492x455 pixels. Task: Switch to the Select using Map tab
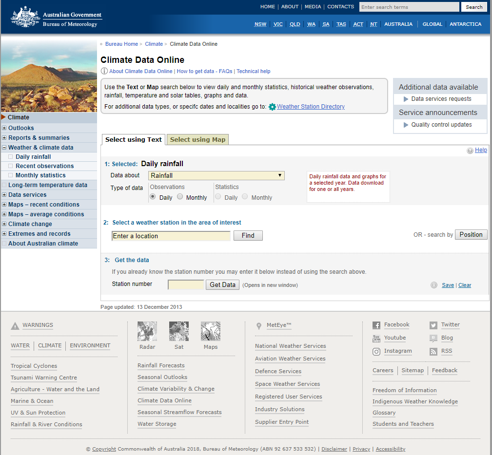pyautogui.click(x=197, y=139)
